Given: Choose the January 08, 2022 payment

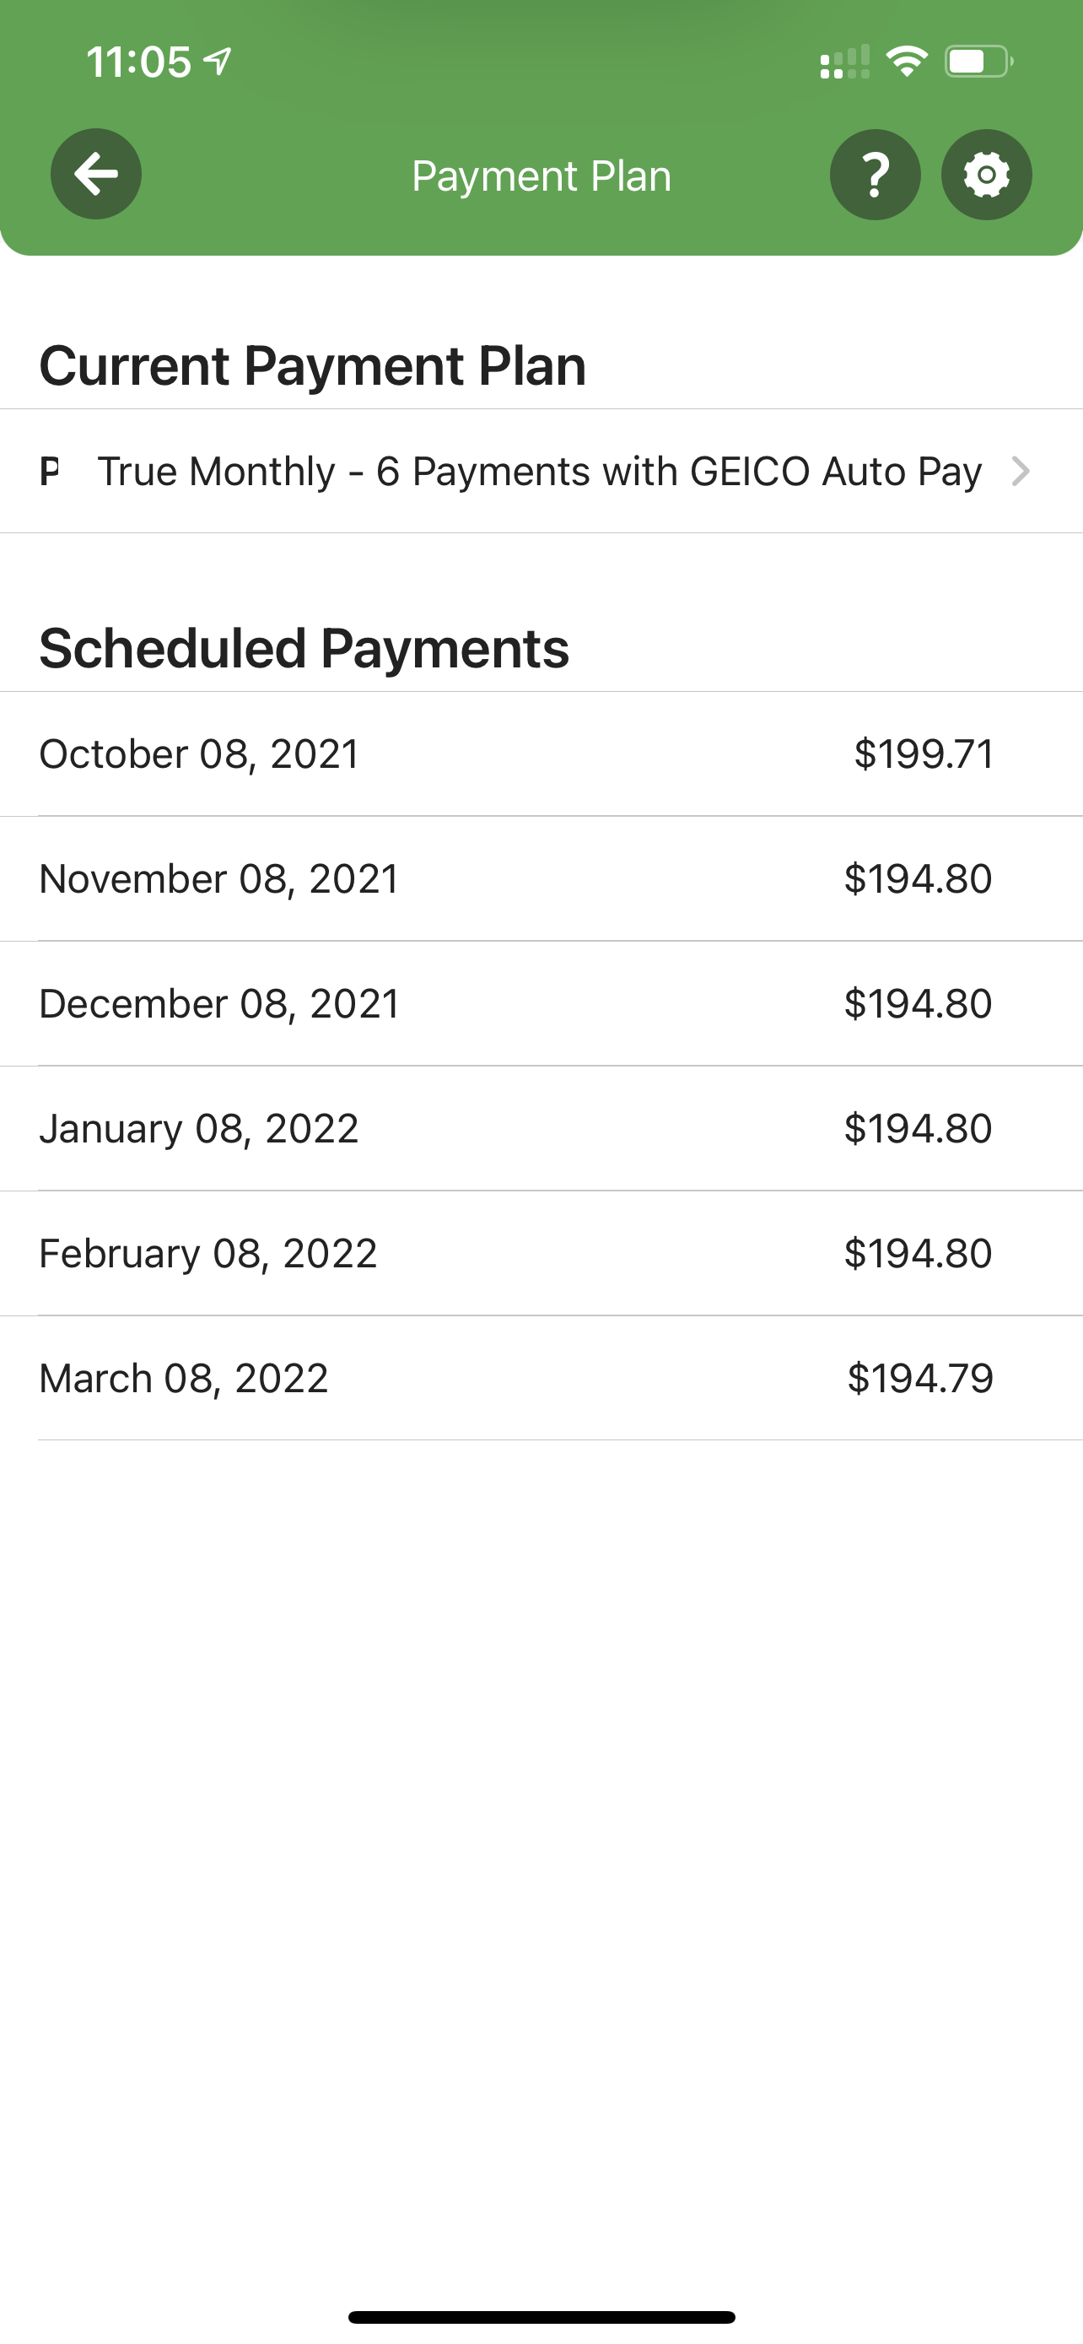Looking at the screenshot, I should [541, 1128].
